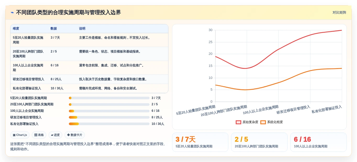357x162 pixels.
Task: Click the 说明 column header
Action: [x=82, y=28]
